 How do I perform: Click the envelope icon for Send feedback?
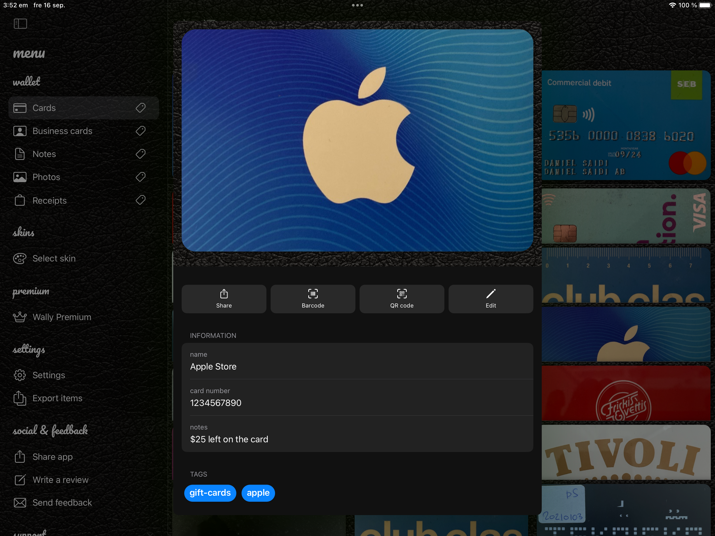pyautogui.click(x=20, y=503)
